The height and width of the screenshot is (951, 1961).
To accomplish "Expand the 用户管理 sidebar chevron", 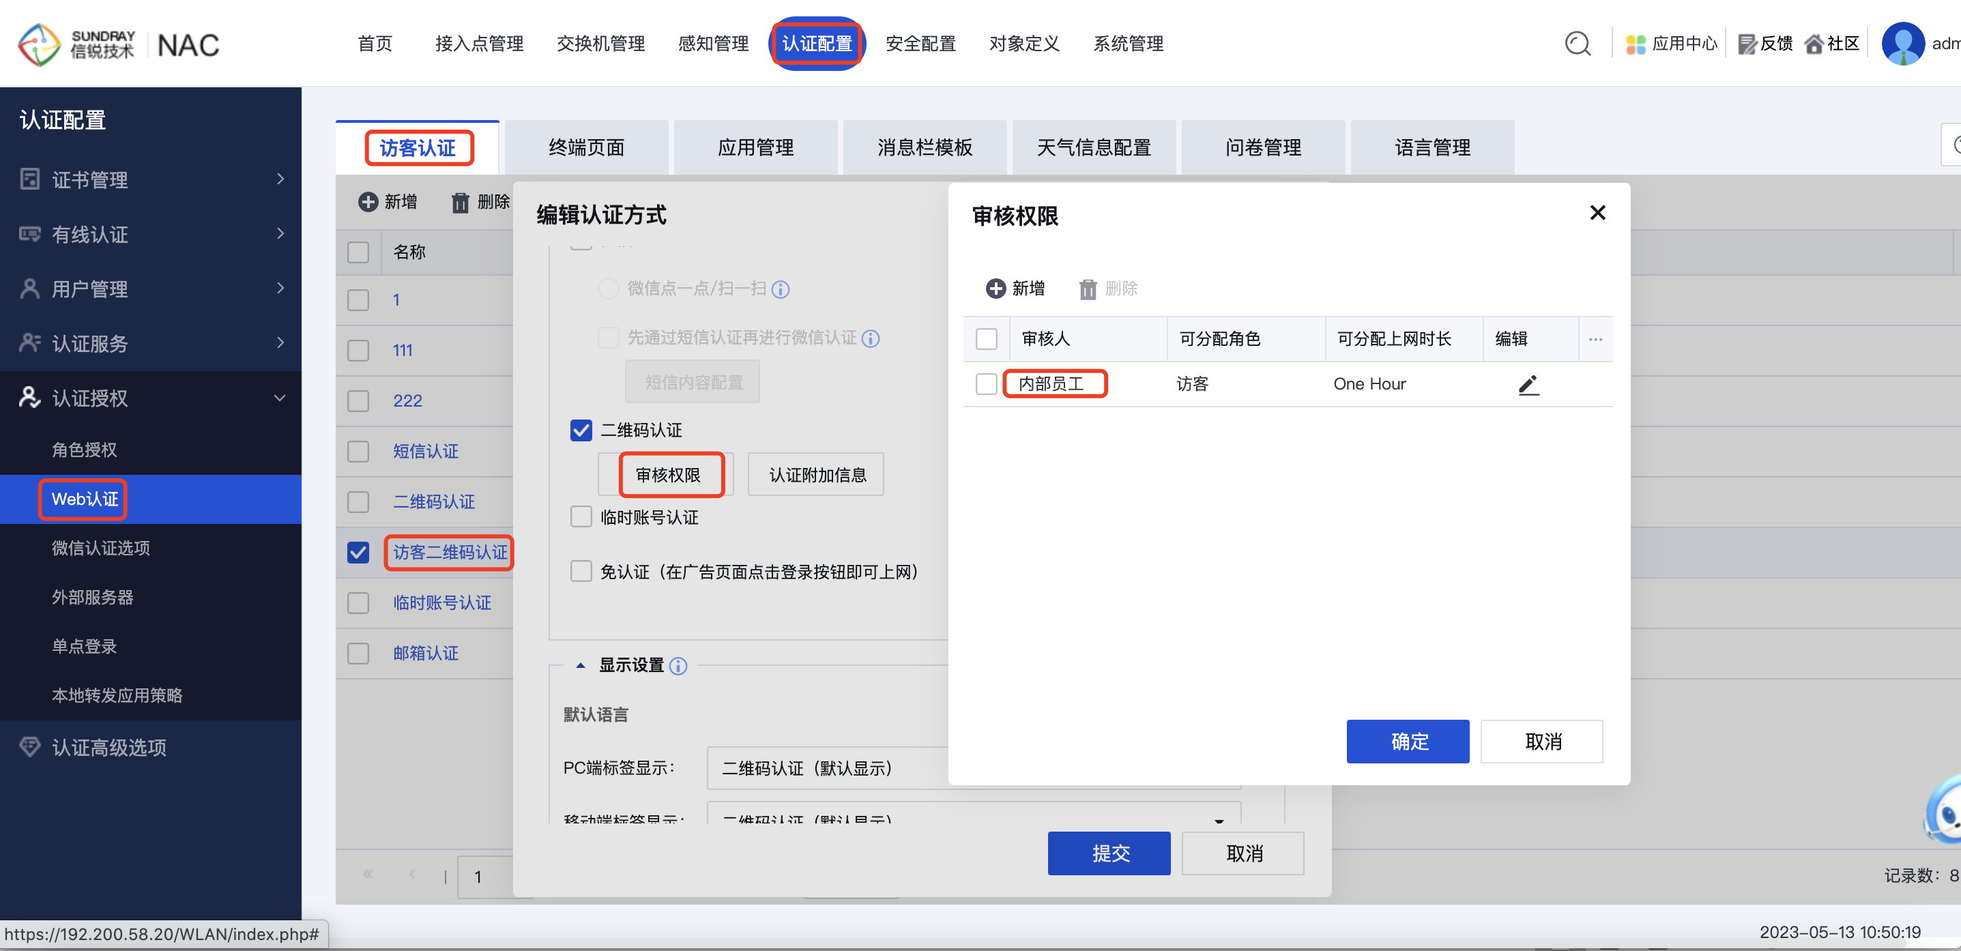I will 280,289.
